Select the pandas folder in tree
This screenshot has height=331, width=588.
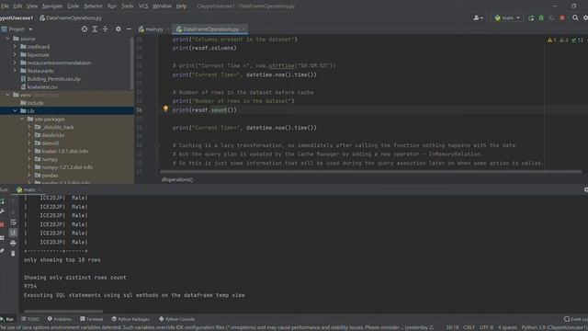(x=50, y=176)
